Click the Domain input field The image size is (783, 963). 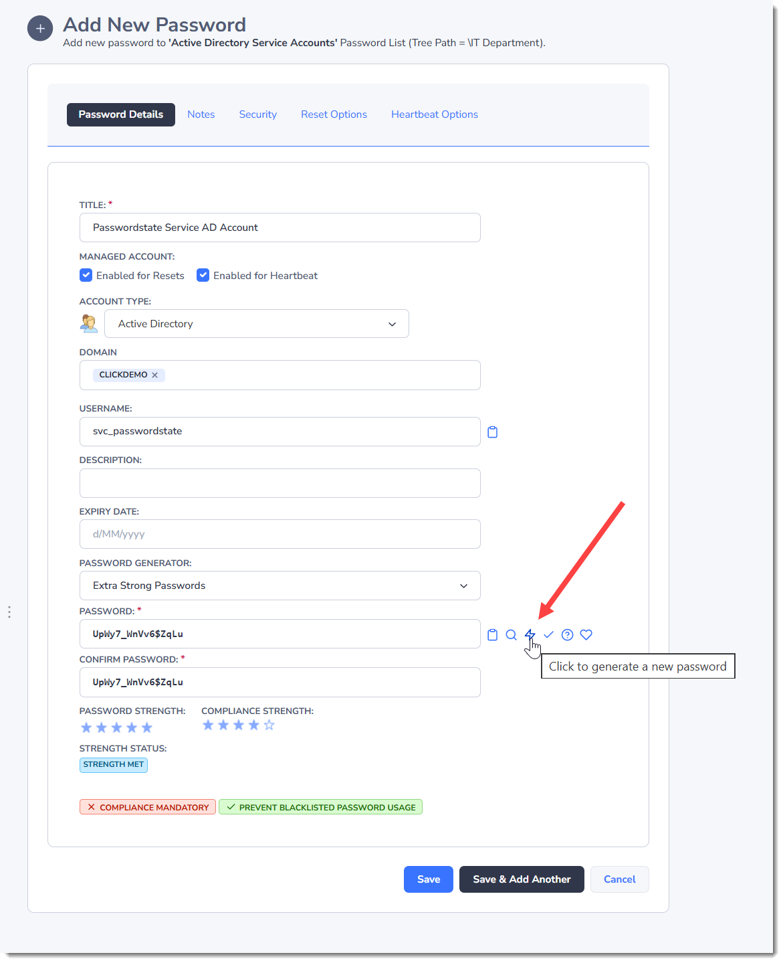280,375
